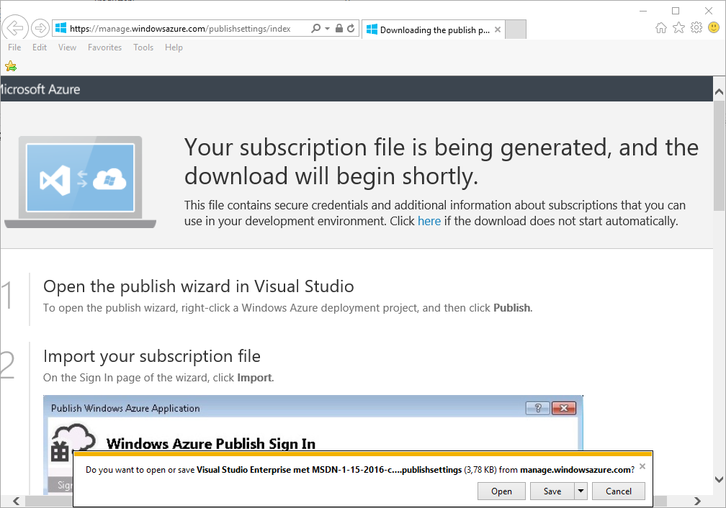Viewport: 726px width, 508px height.
Task: Click the lock security report icon
Action: [x=339, y=28]
